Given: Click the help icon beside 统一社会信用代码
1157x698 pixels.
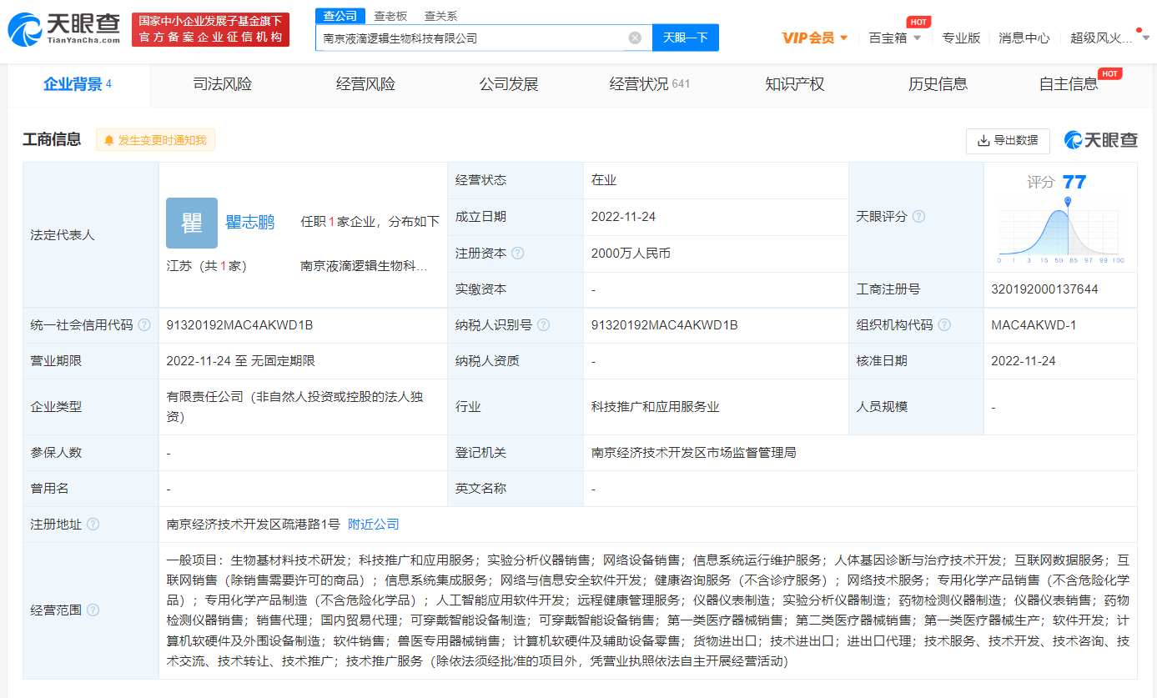Looking at the screenshot, I should [144, 325].
